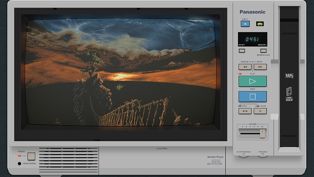
Task: Open the Push-Open front panel
Action: (x=162, y=161)
